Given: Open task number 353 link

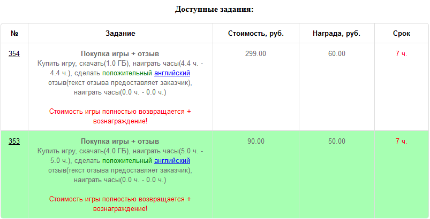Looking at the screenshot, I should coord(14,141).
